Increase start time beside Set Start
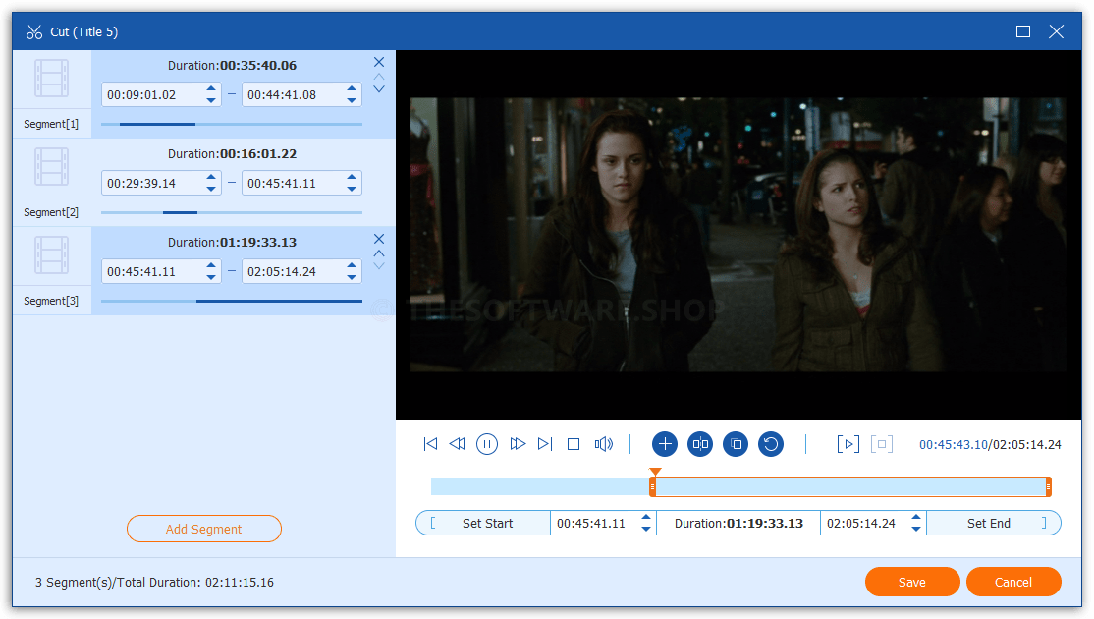This screenshot has width=1094, height=619. 646,517
